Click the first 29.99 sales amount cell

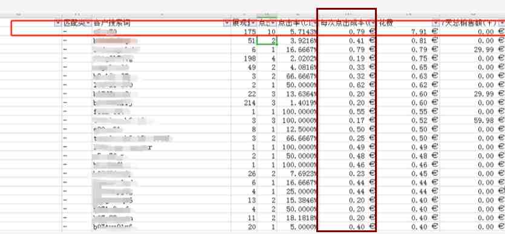[x=472, y=50]
